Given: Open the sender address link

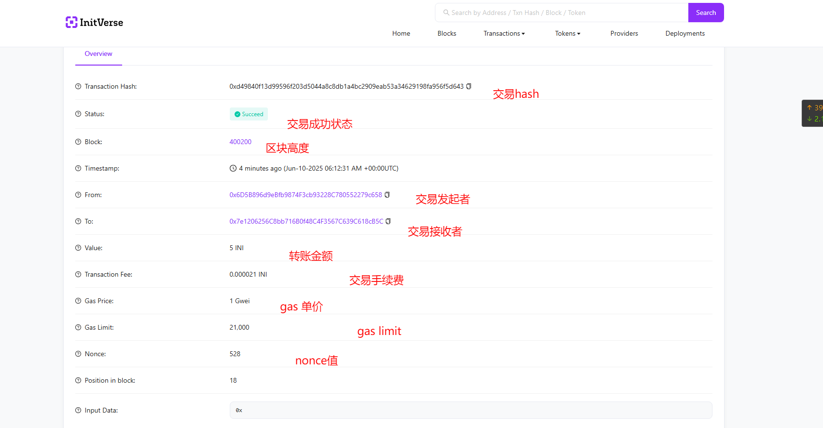Looking at the screenshot, I should (306, 195).
